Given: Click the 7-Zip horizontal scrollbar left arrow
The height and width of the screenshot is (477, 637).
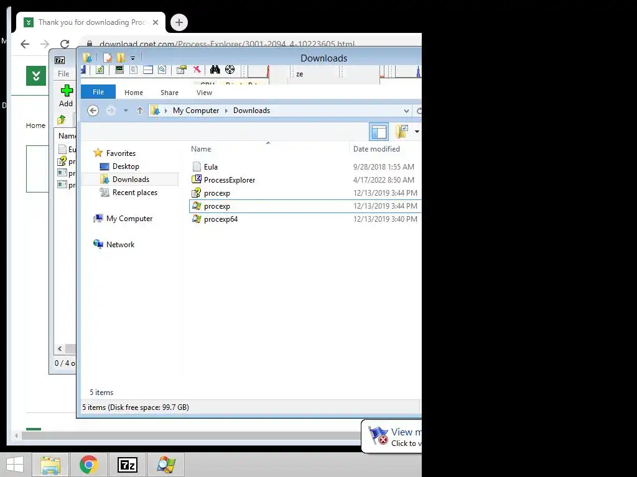Looking at the screenshot, I should [x=60, y=349].
